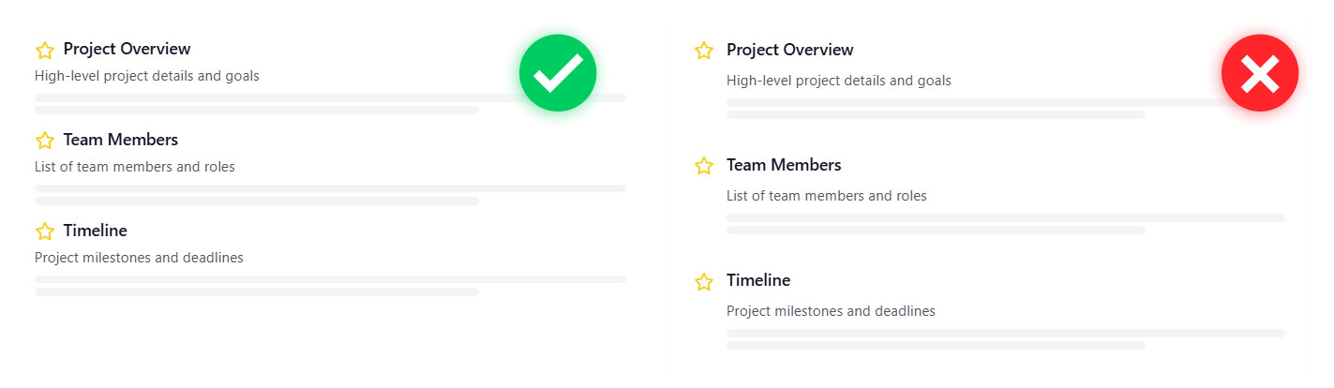Click "List of team members and roles" in checkmark example
1334x388 pixels.
[134, 167]
